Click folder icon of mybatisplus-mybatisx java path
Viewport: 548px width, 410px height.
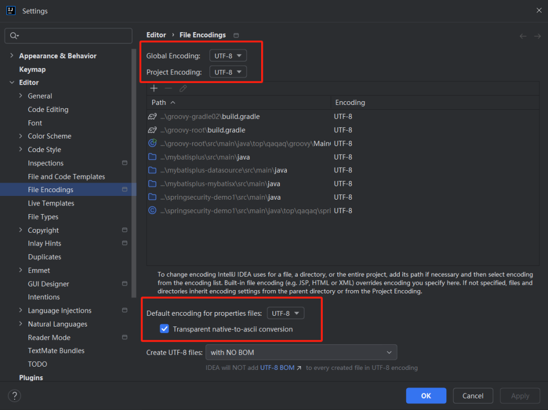[x=153, y=184]
